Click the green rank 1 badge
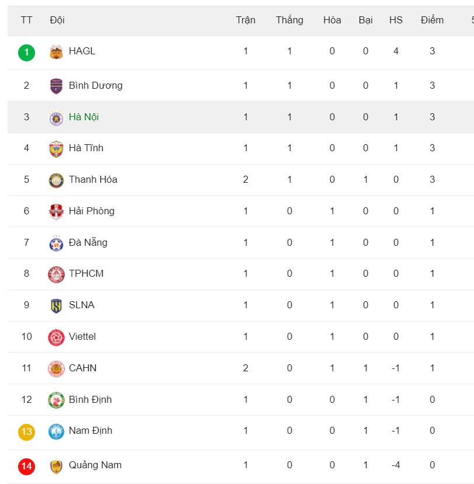Image resolution: width=474 pixels, height=484 pixels. 26,52
